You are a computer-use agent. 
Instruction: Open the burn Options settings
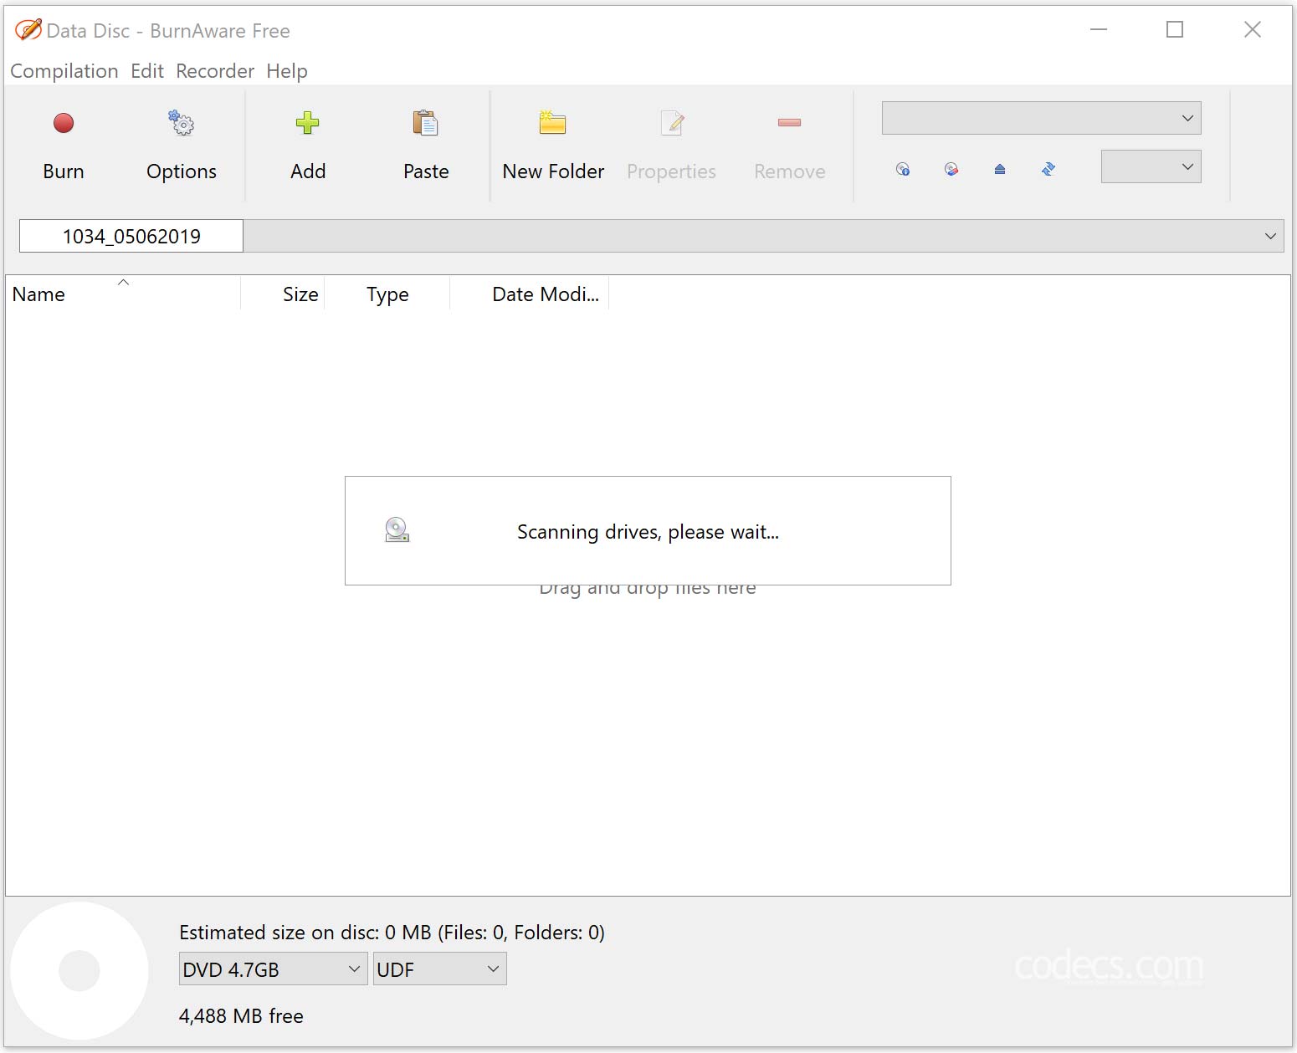click(182, 146)
